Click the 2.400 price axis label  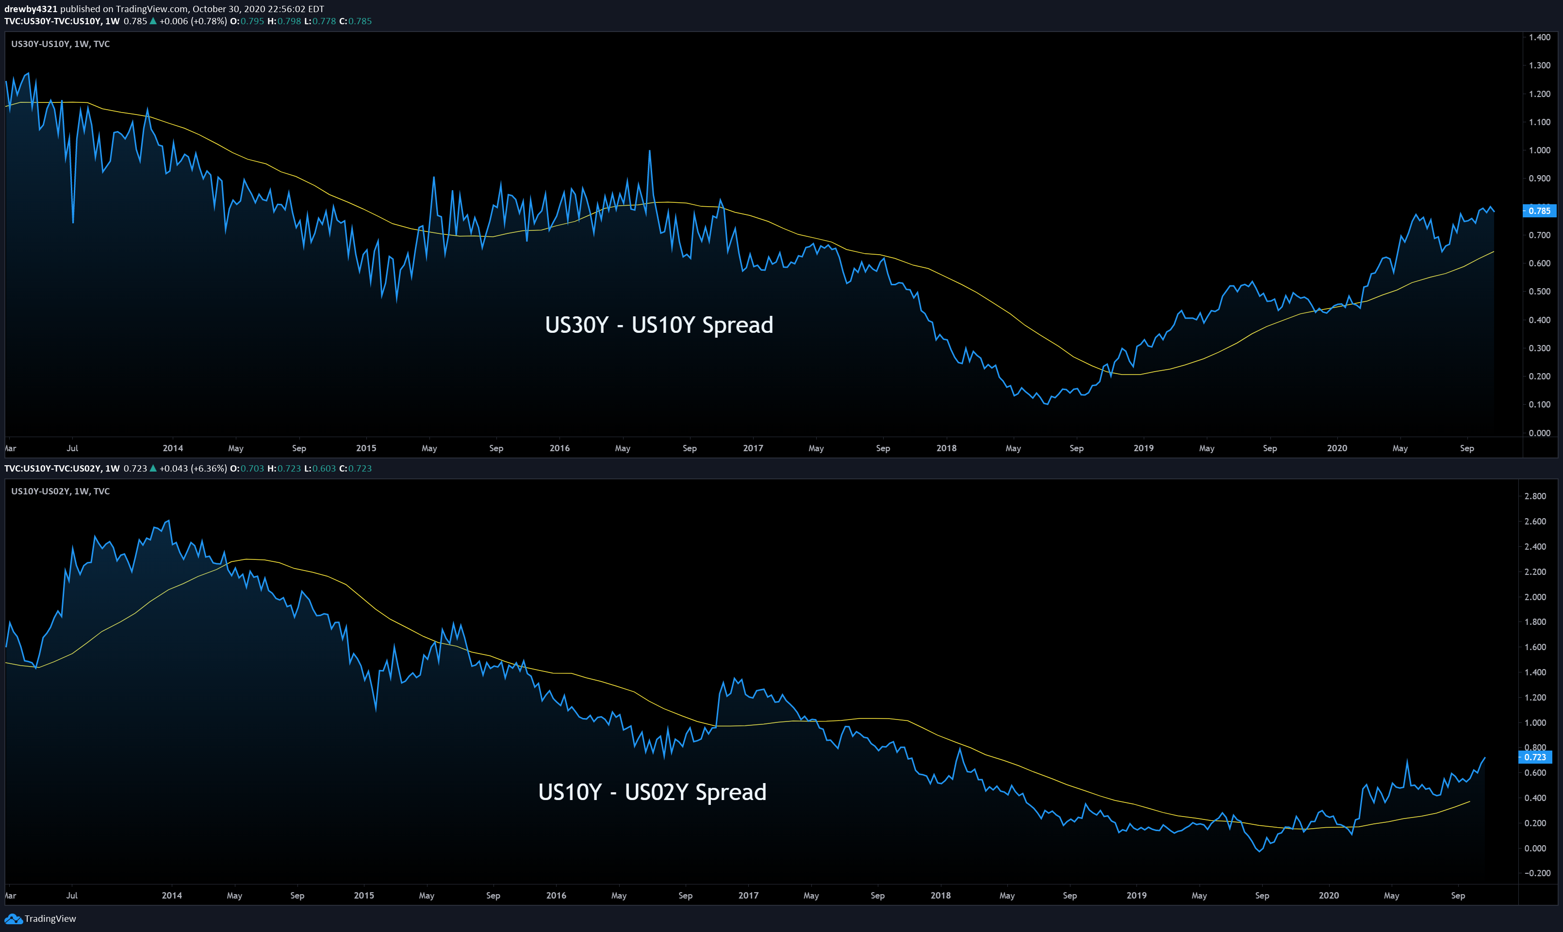[1535, 546]
